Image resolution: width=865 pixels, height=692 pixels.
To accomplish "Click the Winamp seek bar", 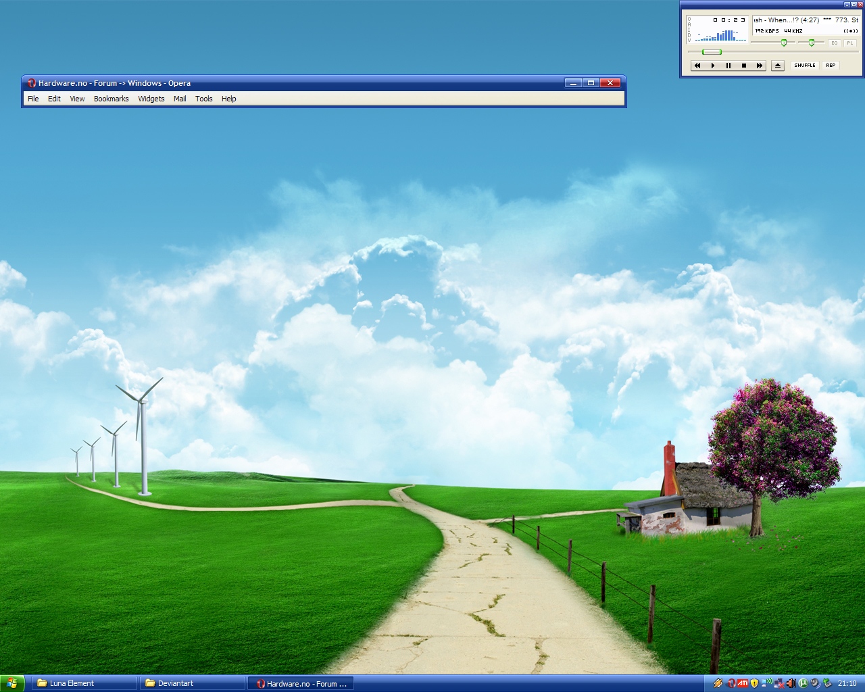I will 773,51.
